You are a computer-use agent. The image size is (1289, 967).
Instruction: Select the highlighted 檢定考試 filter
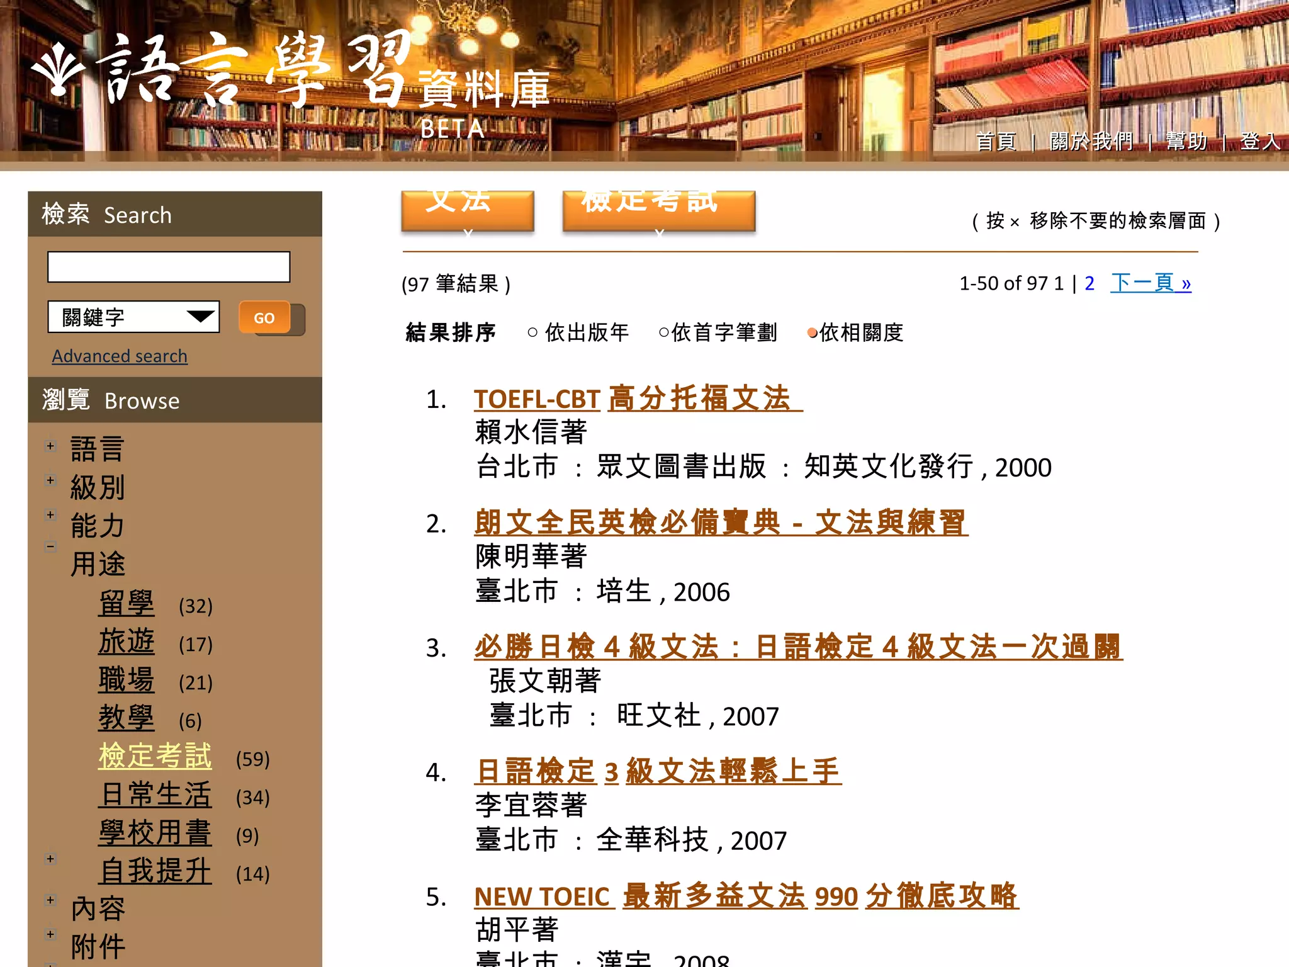tap(155, 757)
